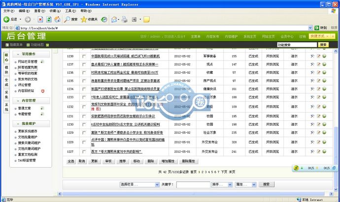
Task: Click the add icon beside 普通文章
Action: point(42,108)
